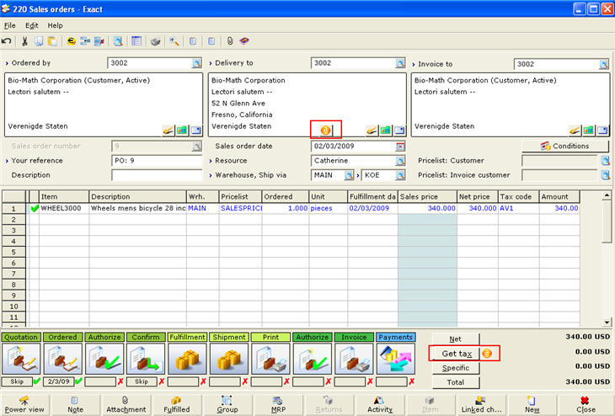This screenshot has height=416, width=615.
Task: Click the Delete row icon with red X
Action: [x=99, y=41]
